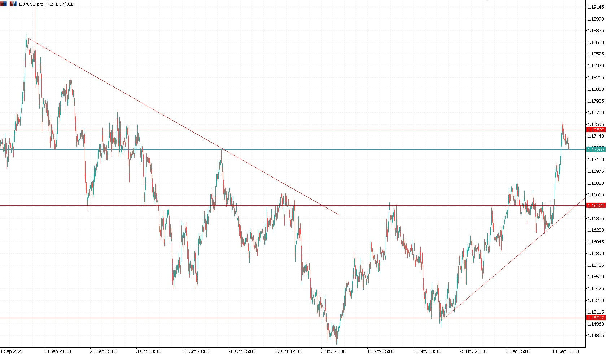Image resolution: width=608 pixels, height=354 pixels.
Task: Click the 1.16045 value on price axis
Action: [x=595, y=242]
